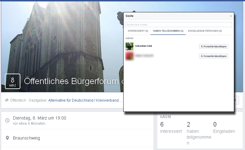Open the EINGELADENE PERSONEN (0) tab
Image resolution: width=245 pixels, height=150 pixels.
(x=205, y=31)
